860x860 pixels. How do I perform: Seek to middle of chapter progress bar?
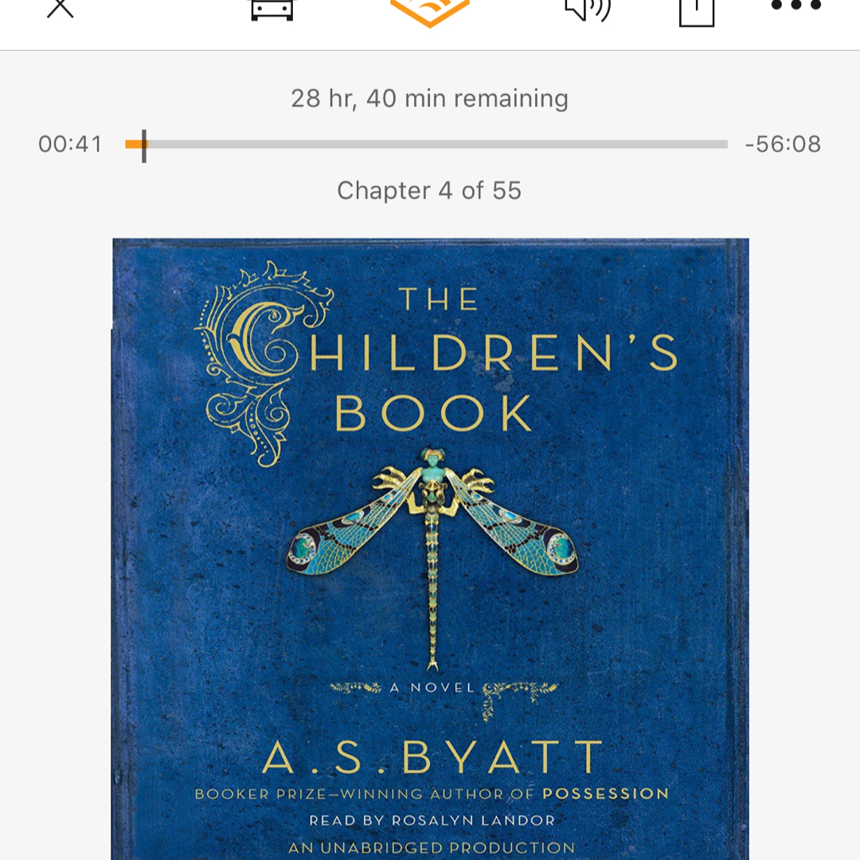[426, 144]
